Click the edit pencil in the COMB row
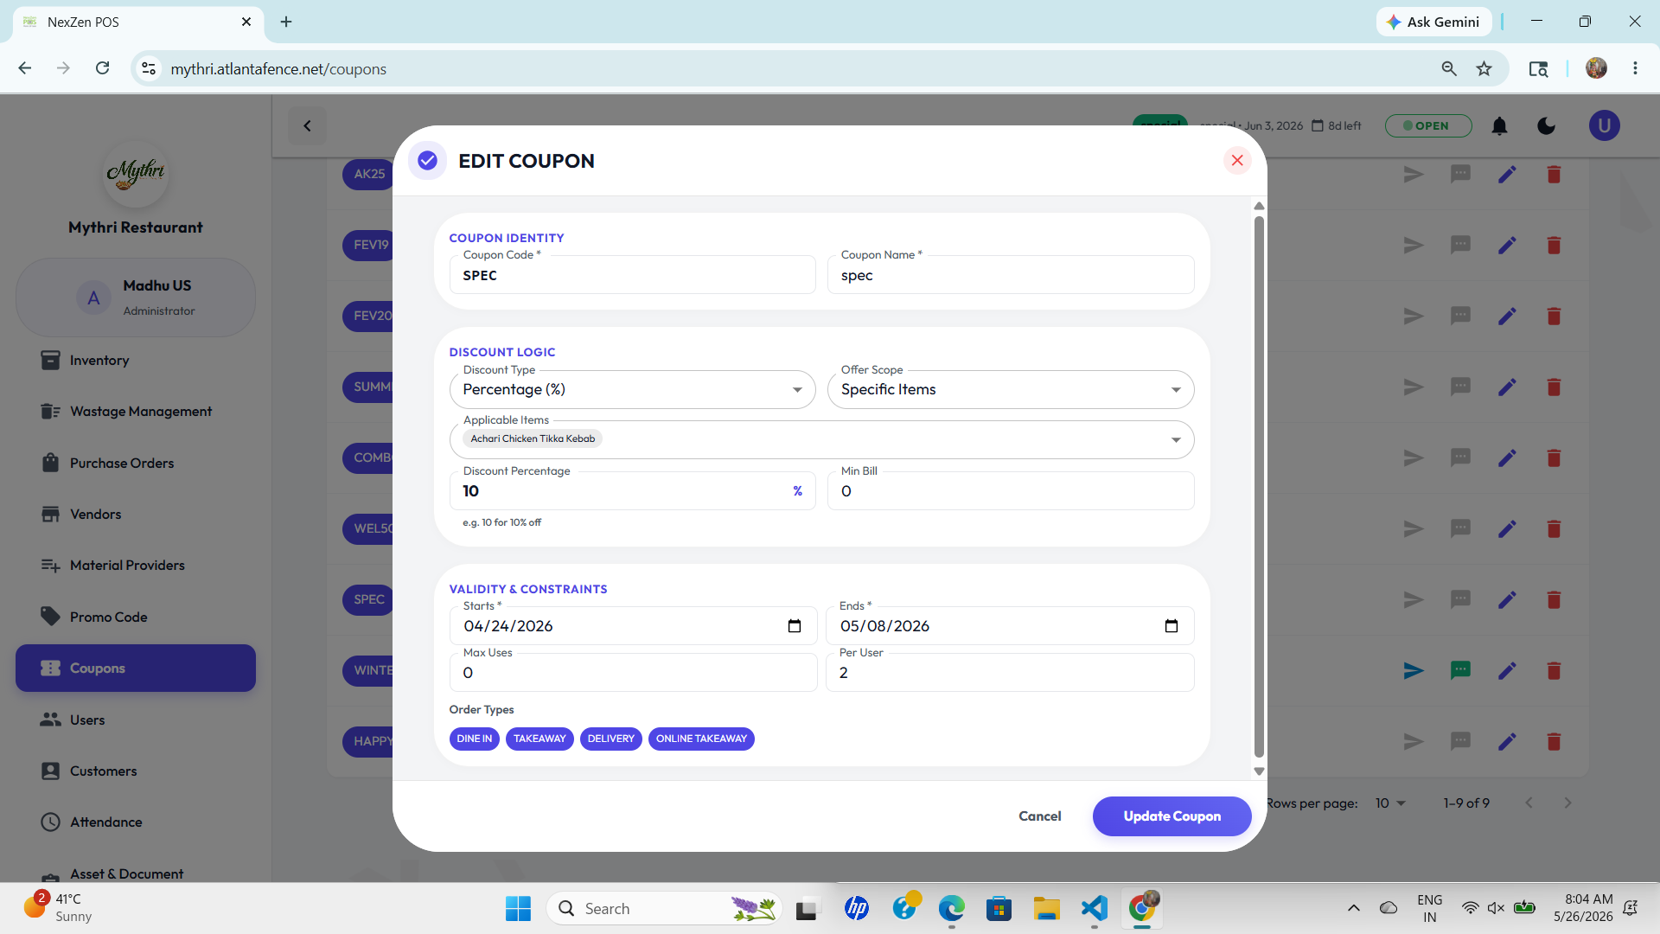The width and height of the screenshot is (1660, 934). coord(1507,457)
